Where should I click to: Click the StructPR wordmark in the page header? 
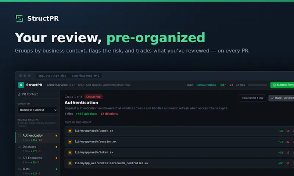point(43,18)
